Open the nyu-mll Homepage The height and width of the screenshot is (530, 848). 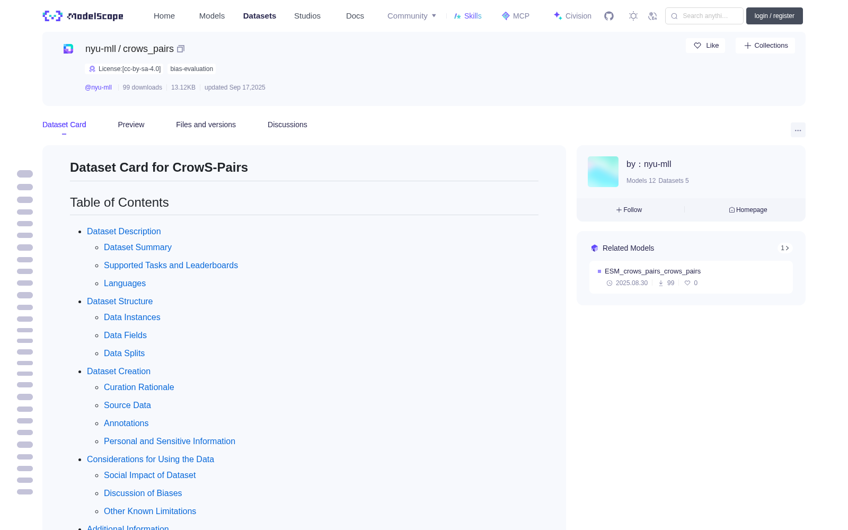[748, 210]
